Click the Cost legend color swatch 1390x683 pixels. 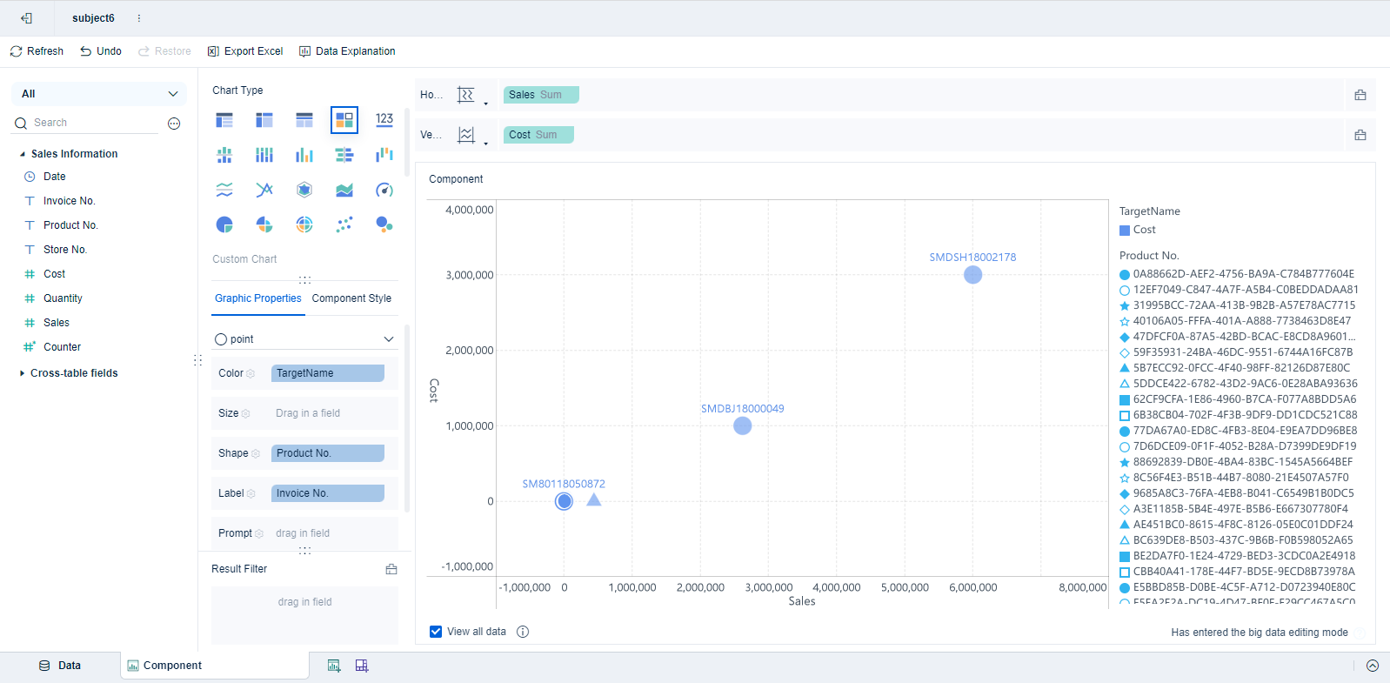tap(1125, 231)
